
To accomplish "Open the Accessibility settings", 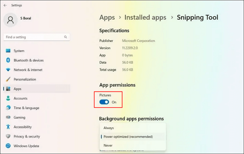I will [x=23, y=127].
